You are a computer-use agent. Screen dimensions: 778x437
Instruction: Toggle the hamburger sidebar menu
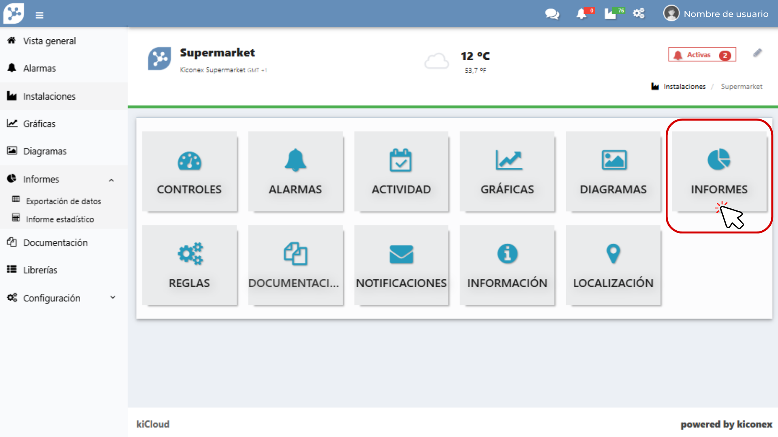tap(39, 15)
